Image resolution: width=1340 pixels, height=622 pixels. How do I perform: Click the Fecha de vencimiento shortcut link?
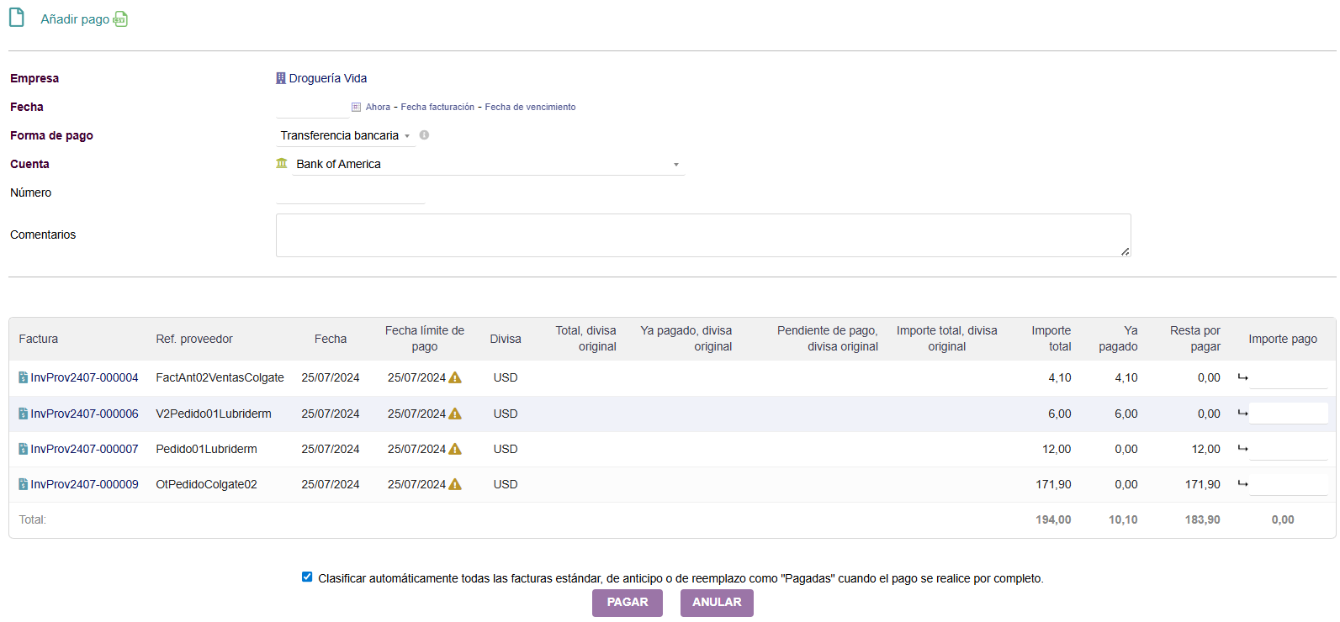tap(530, 107)
